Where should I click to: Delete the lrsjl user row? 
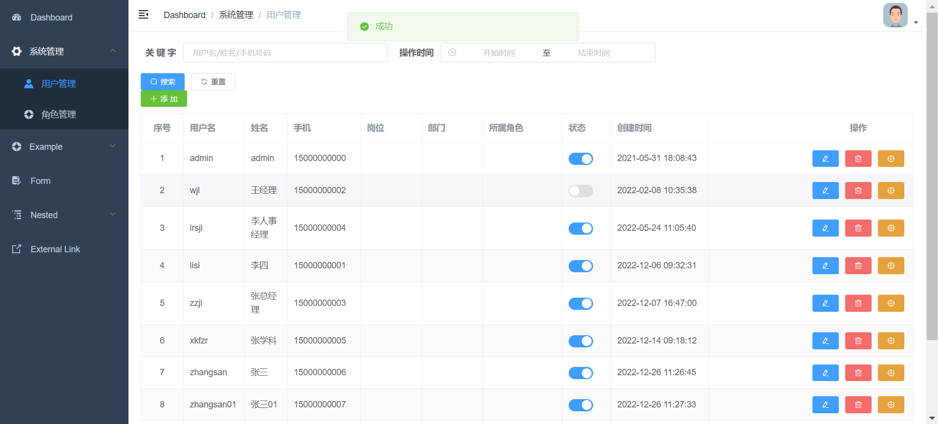pos(858,228)
